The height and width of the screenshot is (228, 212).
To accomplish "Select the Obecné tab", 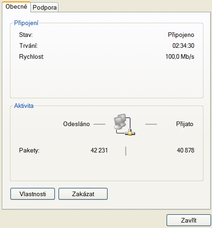I will pos(16,7).
